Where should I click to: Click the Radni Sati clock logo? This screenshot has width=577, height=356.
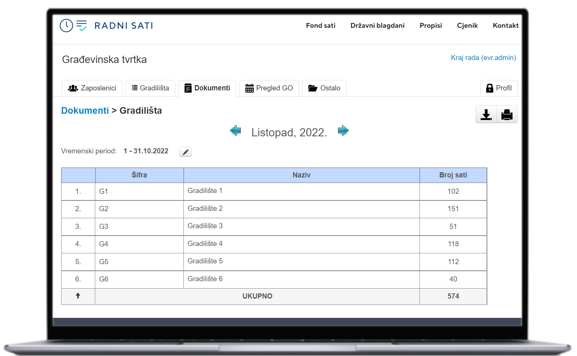[x=67, y=26]
